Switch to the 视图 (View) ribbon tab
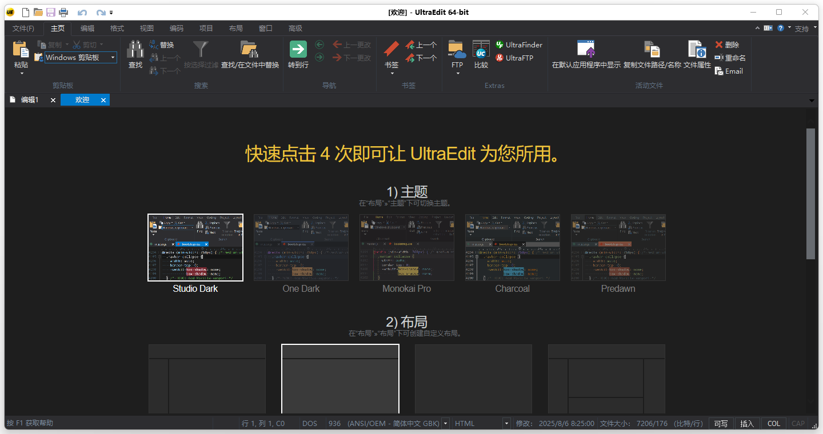The height and width of the screenshot is (434, 823). (x=147, y=28)
